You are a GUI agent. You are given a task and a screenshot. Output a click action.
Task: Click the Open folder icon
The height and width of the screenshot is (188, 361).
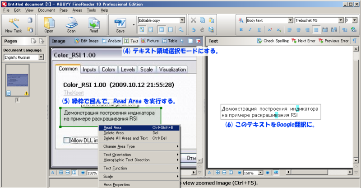click(49, 25)
